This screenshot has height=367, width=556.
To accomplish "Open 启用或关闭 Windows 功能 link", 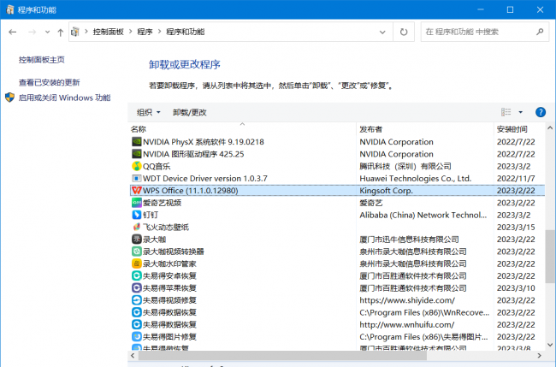I will click(64, 98).
